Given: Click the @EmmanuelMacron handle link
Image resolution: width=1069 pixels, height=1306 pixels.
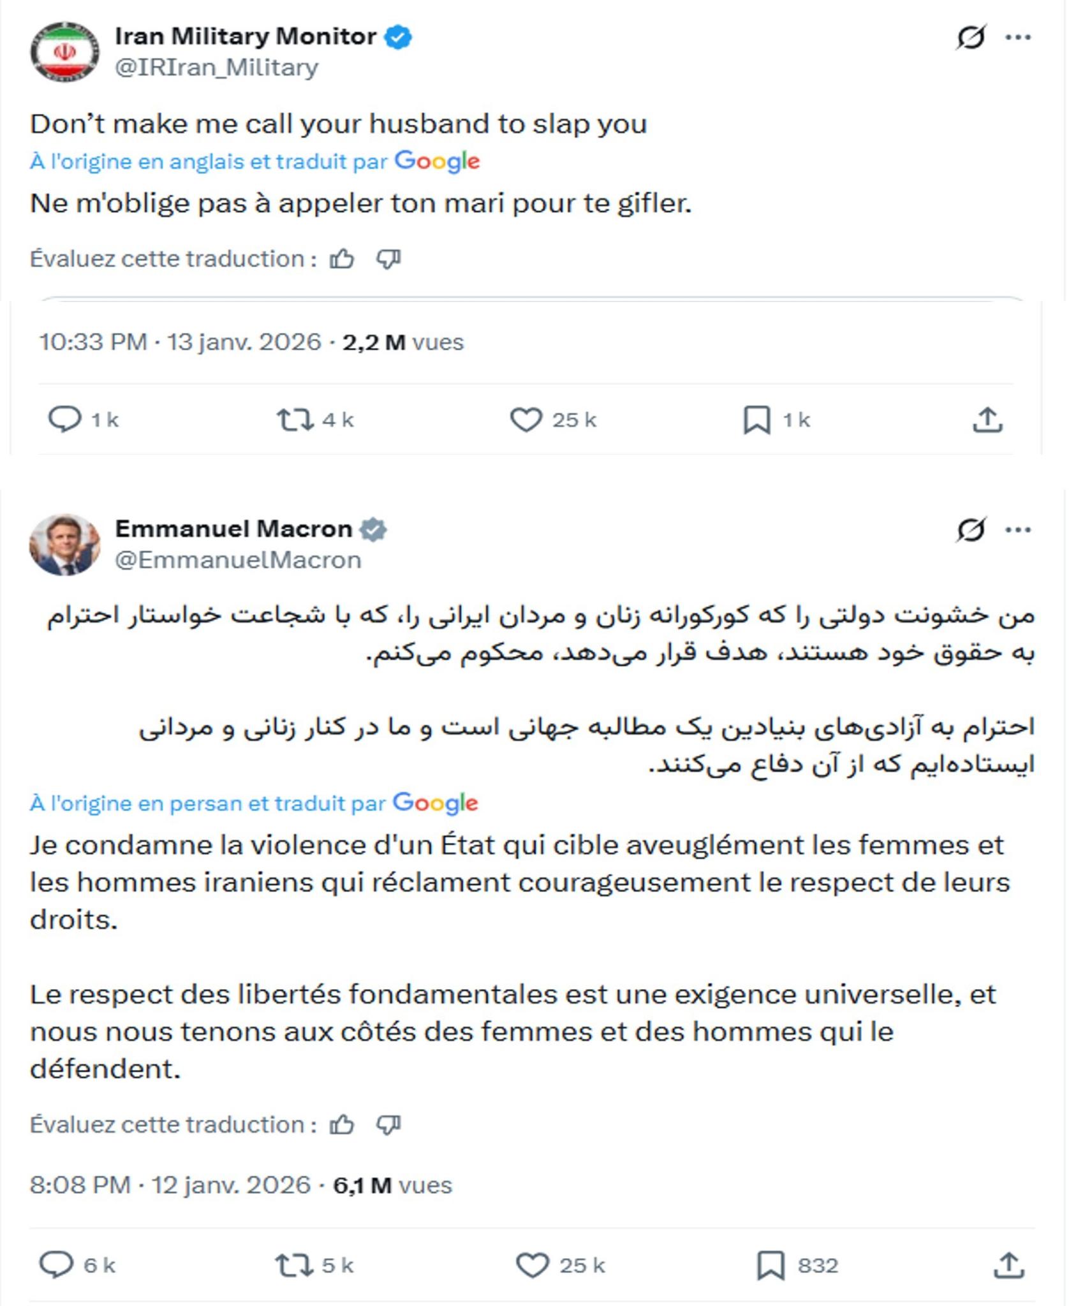Looking at the screenshot, I should point(238,560).
